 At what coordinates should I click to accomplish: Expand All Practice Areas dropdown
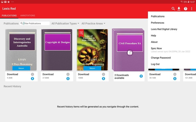pyautogui.click(x=93, y=24)
